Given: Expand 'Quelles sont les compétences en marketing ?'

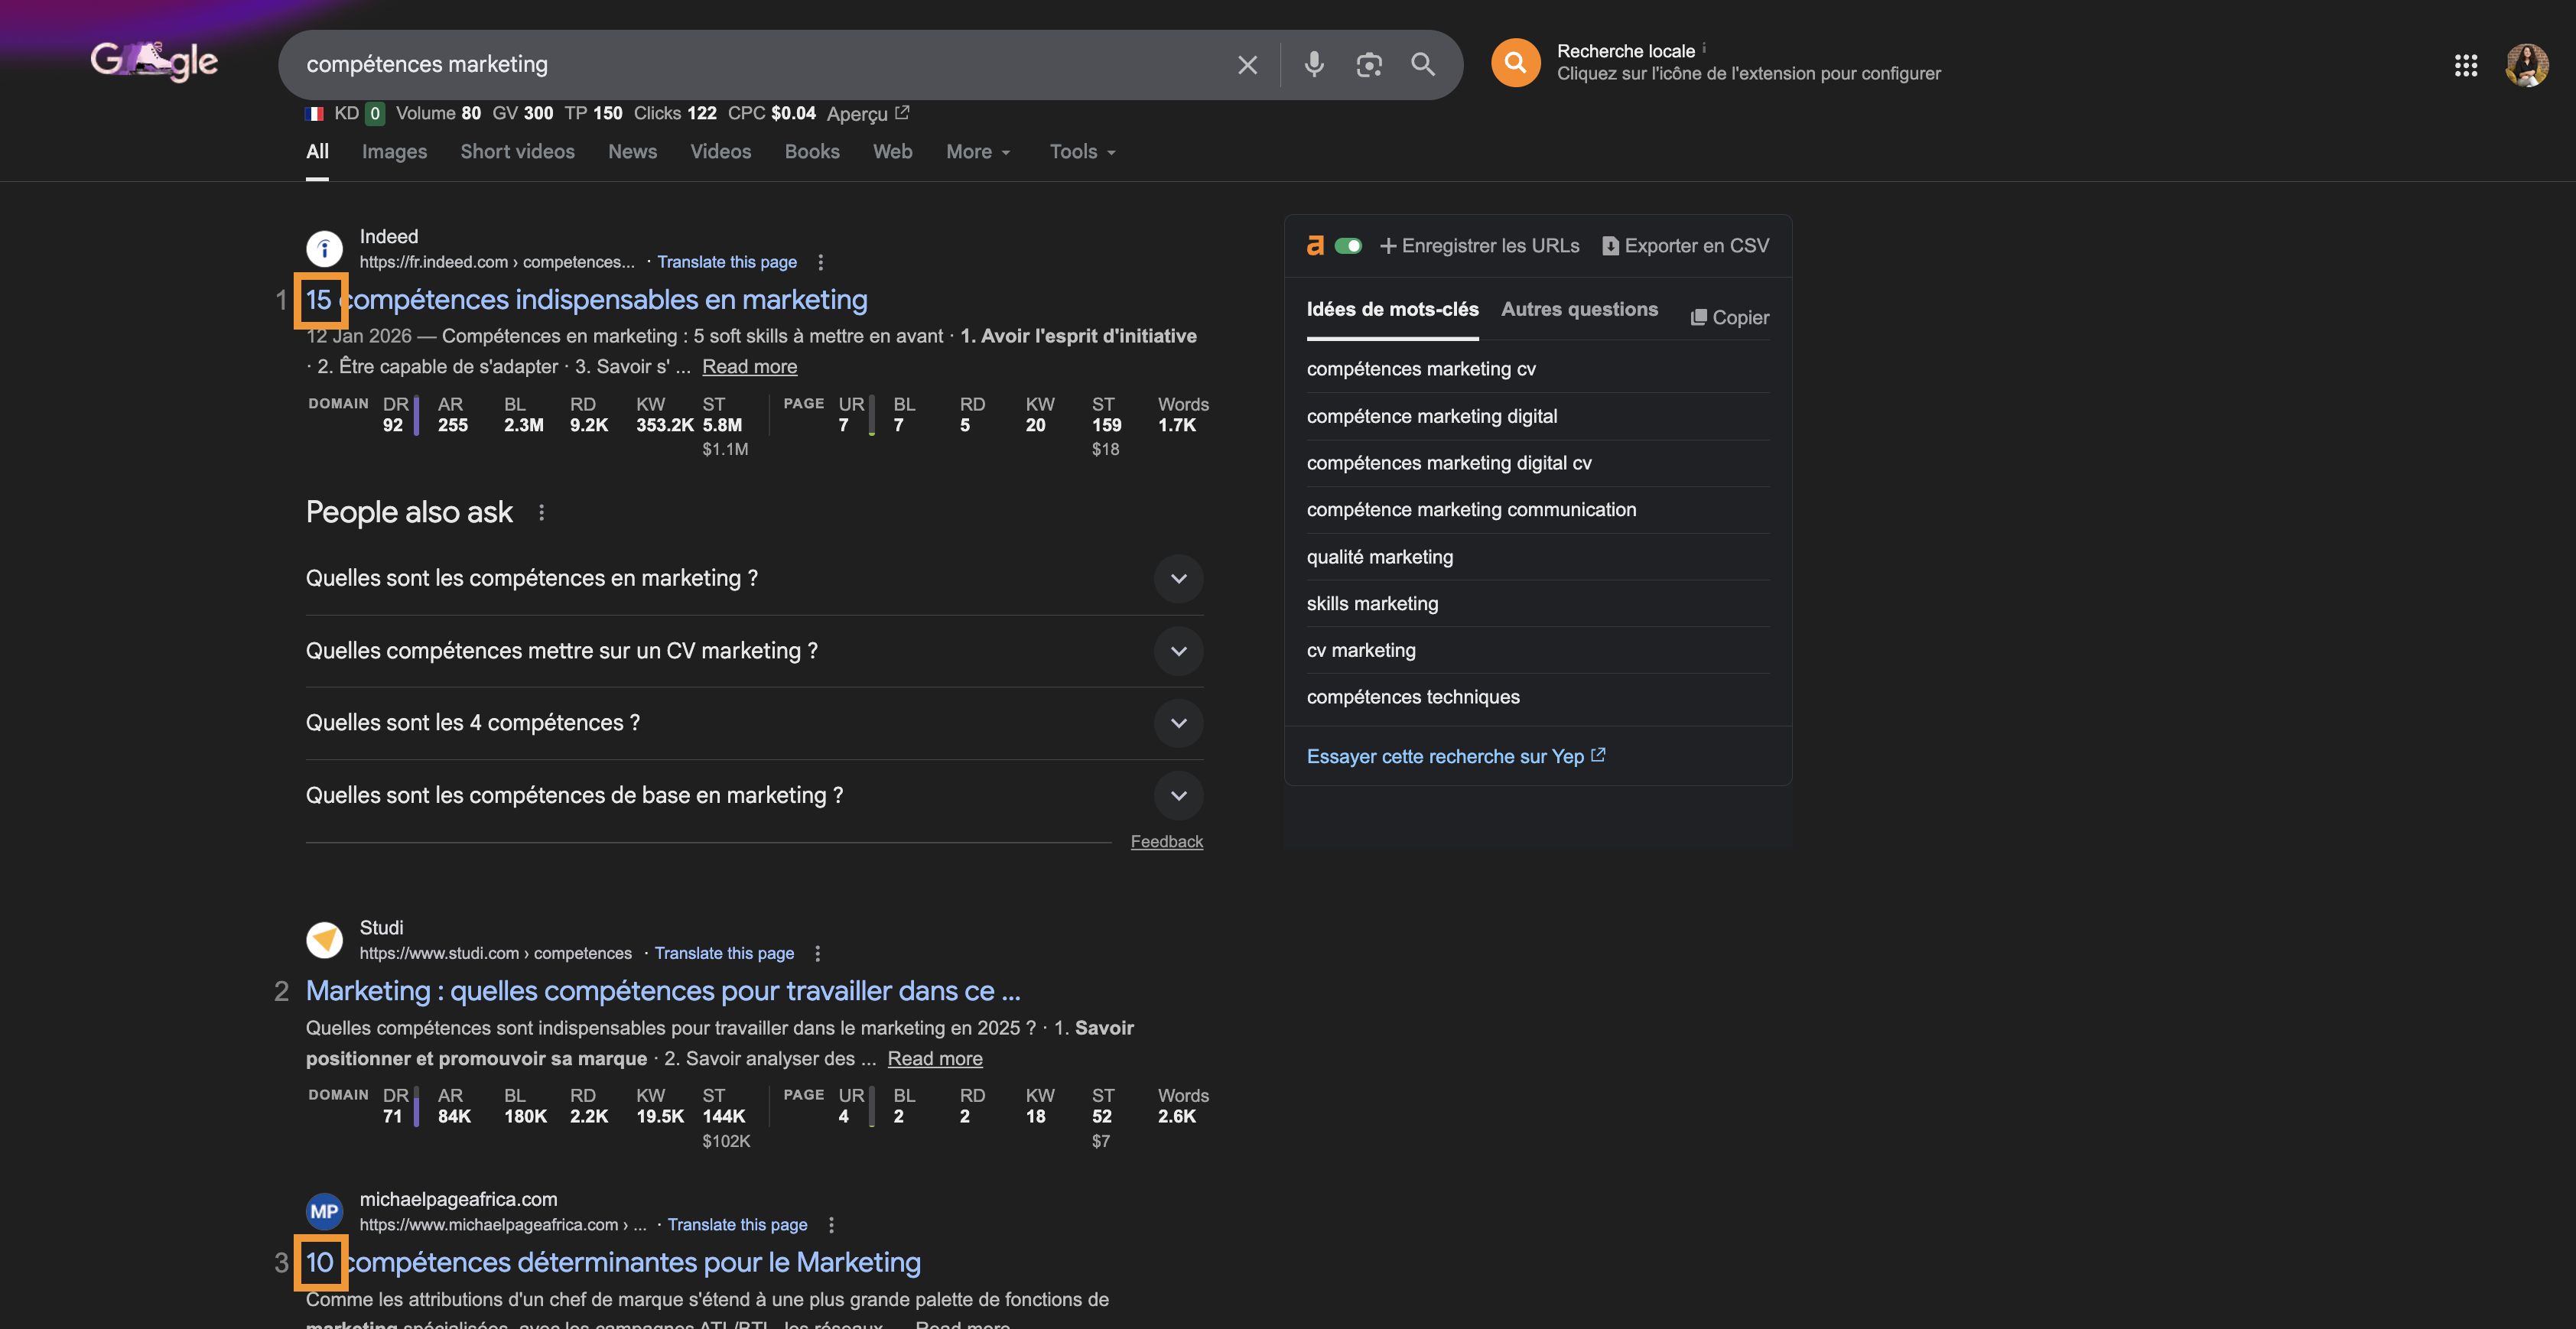Looking at the screenshot, I should [1178, 578].
